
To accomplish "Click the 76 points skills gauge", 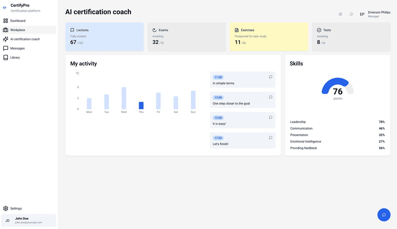I will (338, 88).
